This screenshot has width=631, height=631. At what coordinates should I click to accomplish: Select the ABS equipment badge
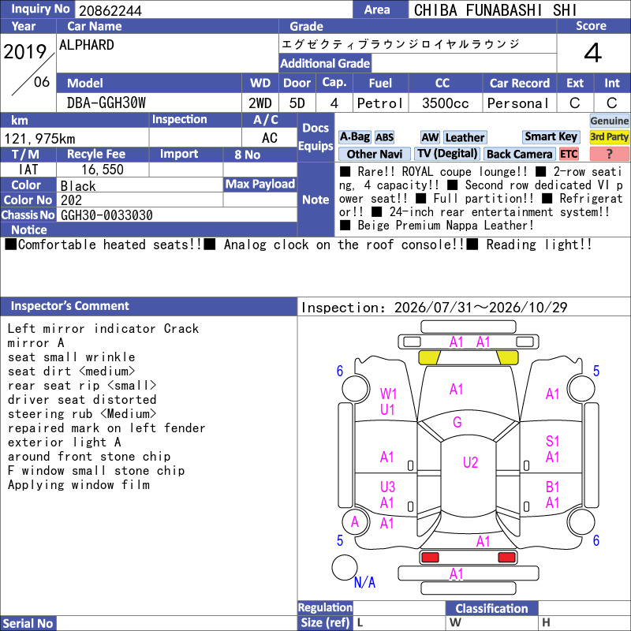(x=384, y=137)
